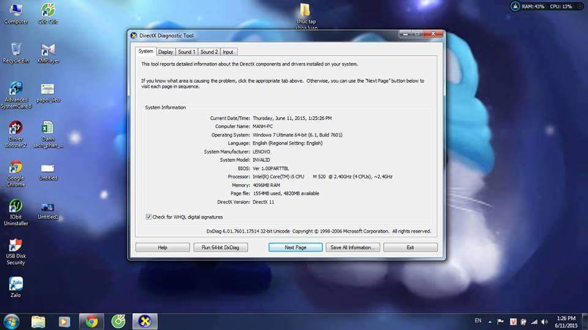Switch to the Display tab
Screen dimensions: 588x330
165,52
